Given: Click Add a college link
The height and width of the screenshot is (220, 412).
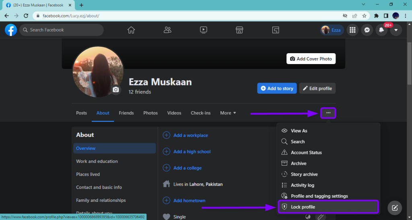Looking at the screenshot, I should 187,168.
